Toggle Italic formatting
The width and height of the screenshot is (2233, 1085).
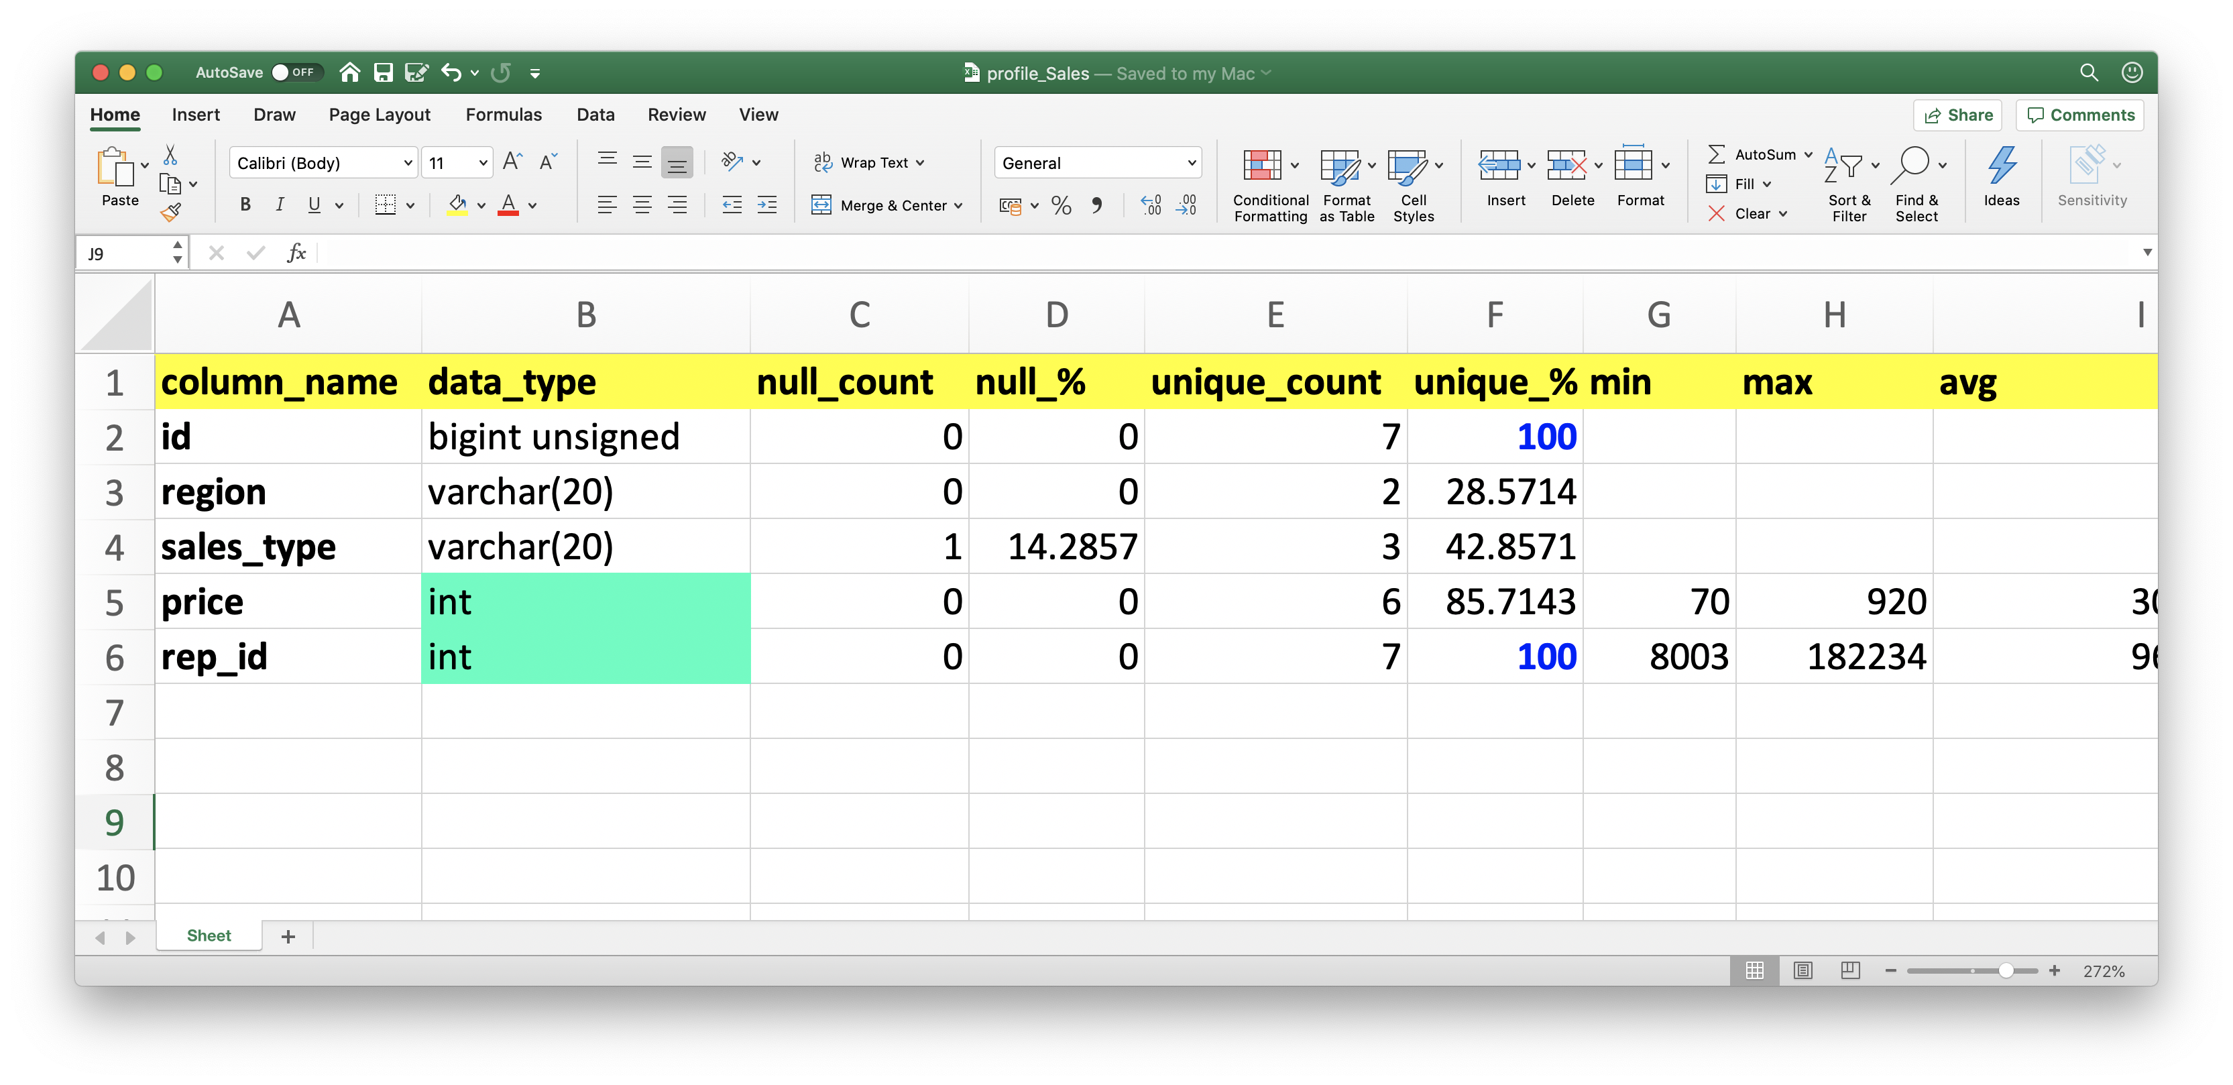coord(279,205)
